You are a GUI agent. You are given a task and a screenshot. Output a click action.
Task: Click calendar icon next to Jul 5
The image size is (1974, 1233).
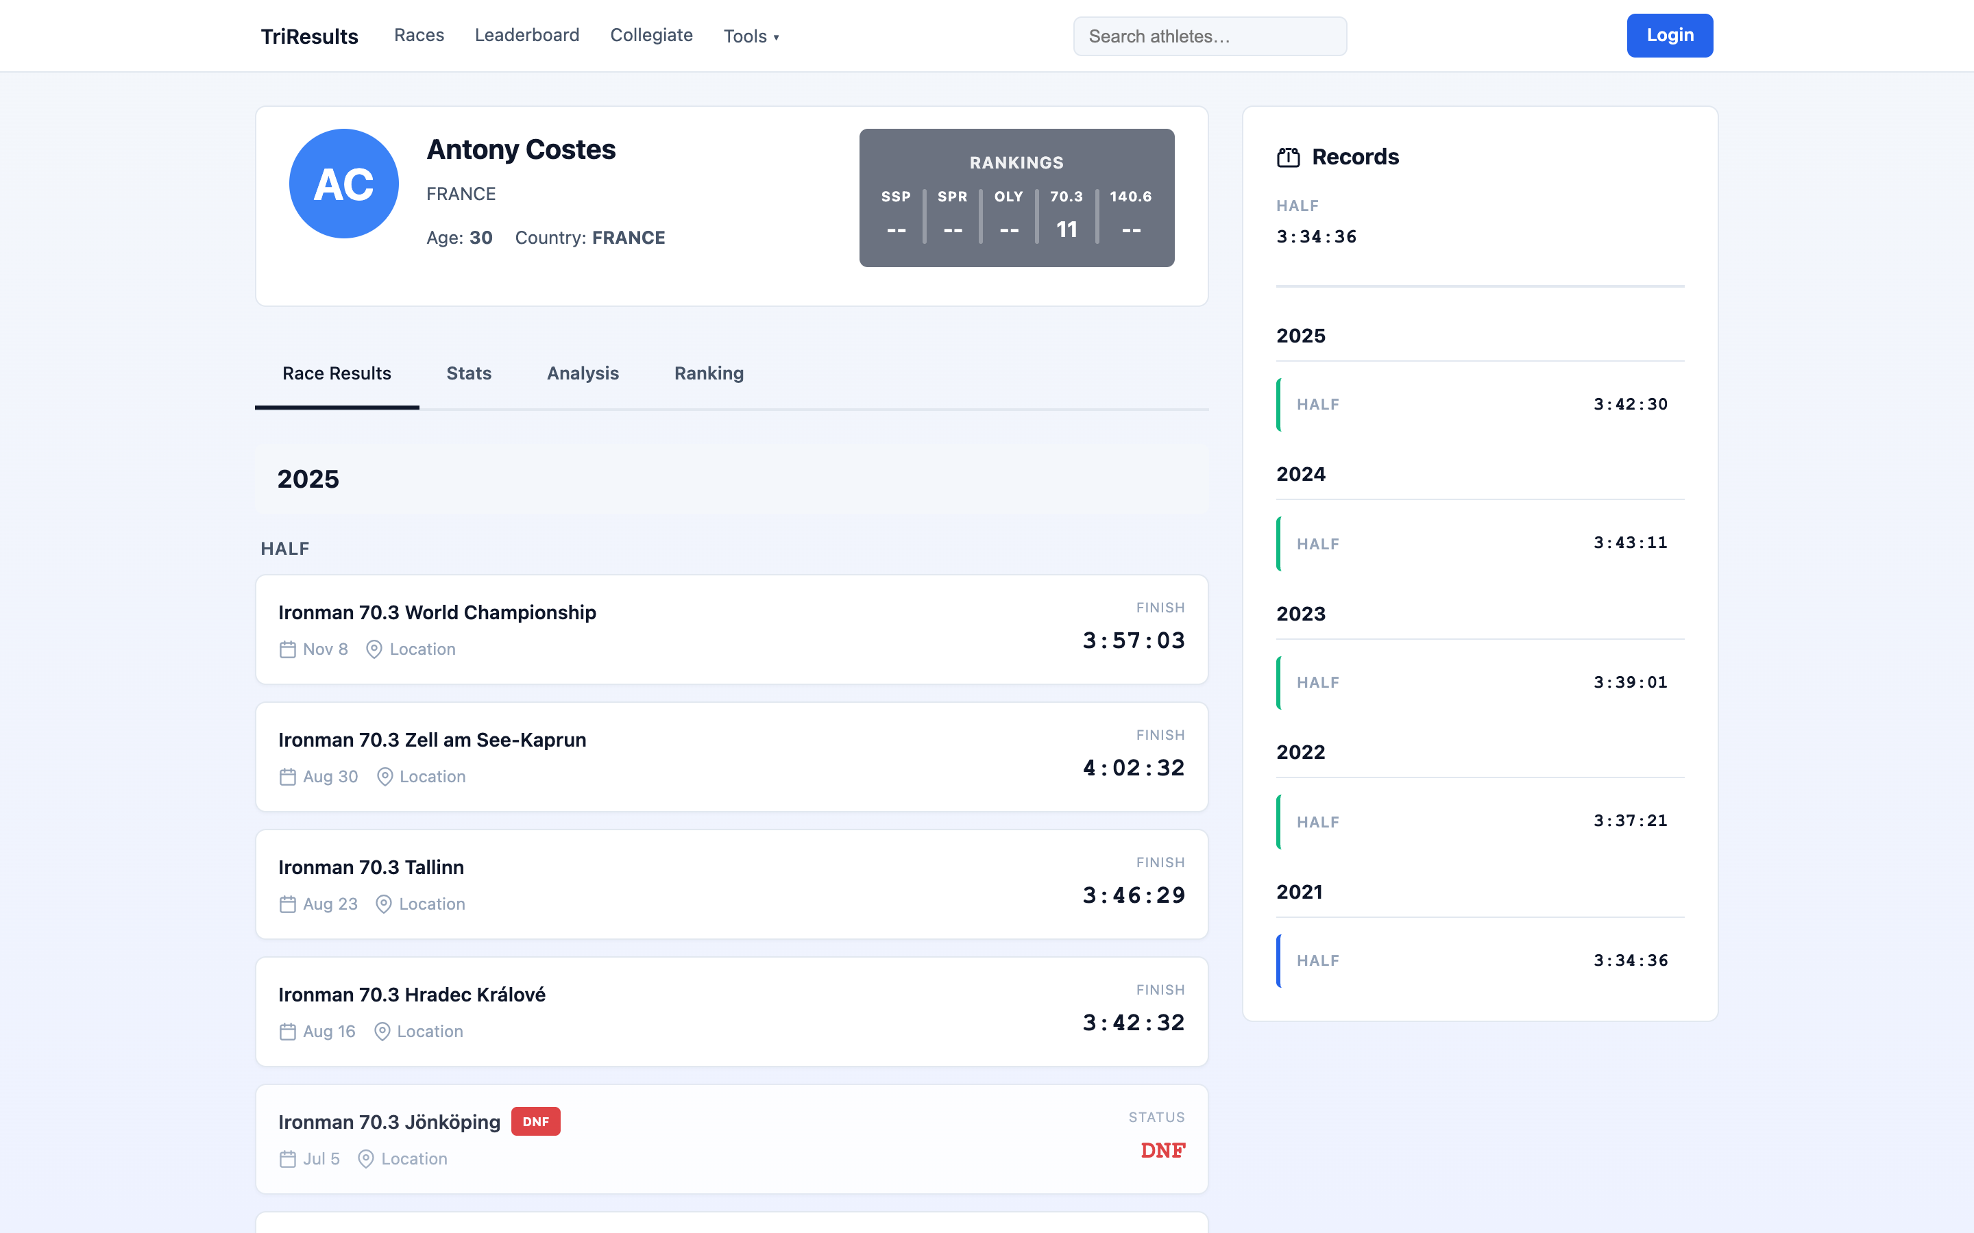coord(287,1159)
